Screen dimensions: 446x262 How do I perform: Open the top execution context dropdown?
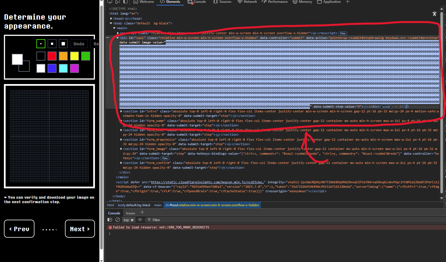[129, 220]
